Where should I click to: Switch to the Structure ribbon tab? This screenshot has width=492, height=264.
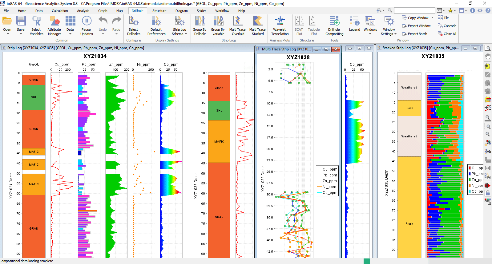tap(159, 11)
